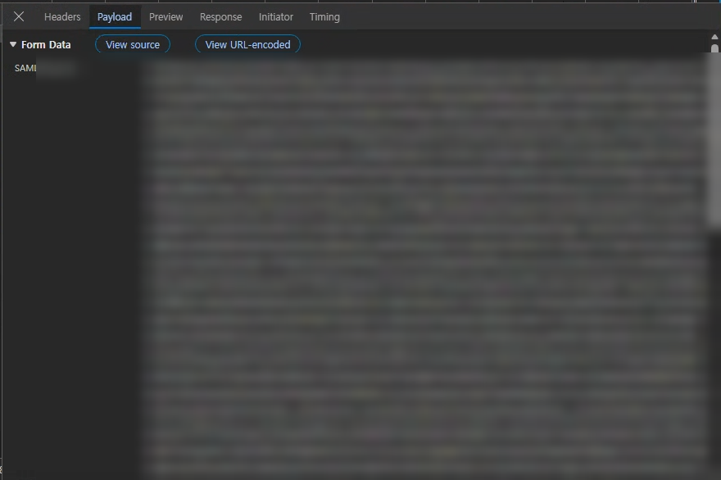
Task: Switch to the Headers tab
Action: 62,17
